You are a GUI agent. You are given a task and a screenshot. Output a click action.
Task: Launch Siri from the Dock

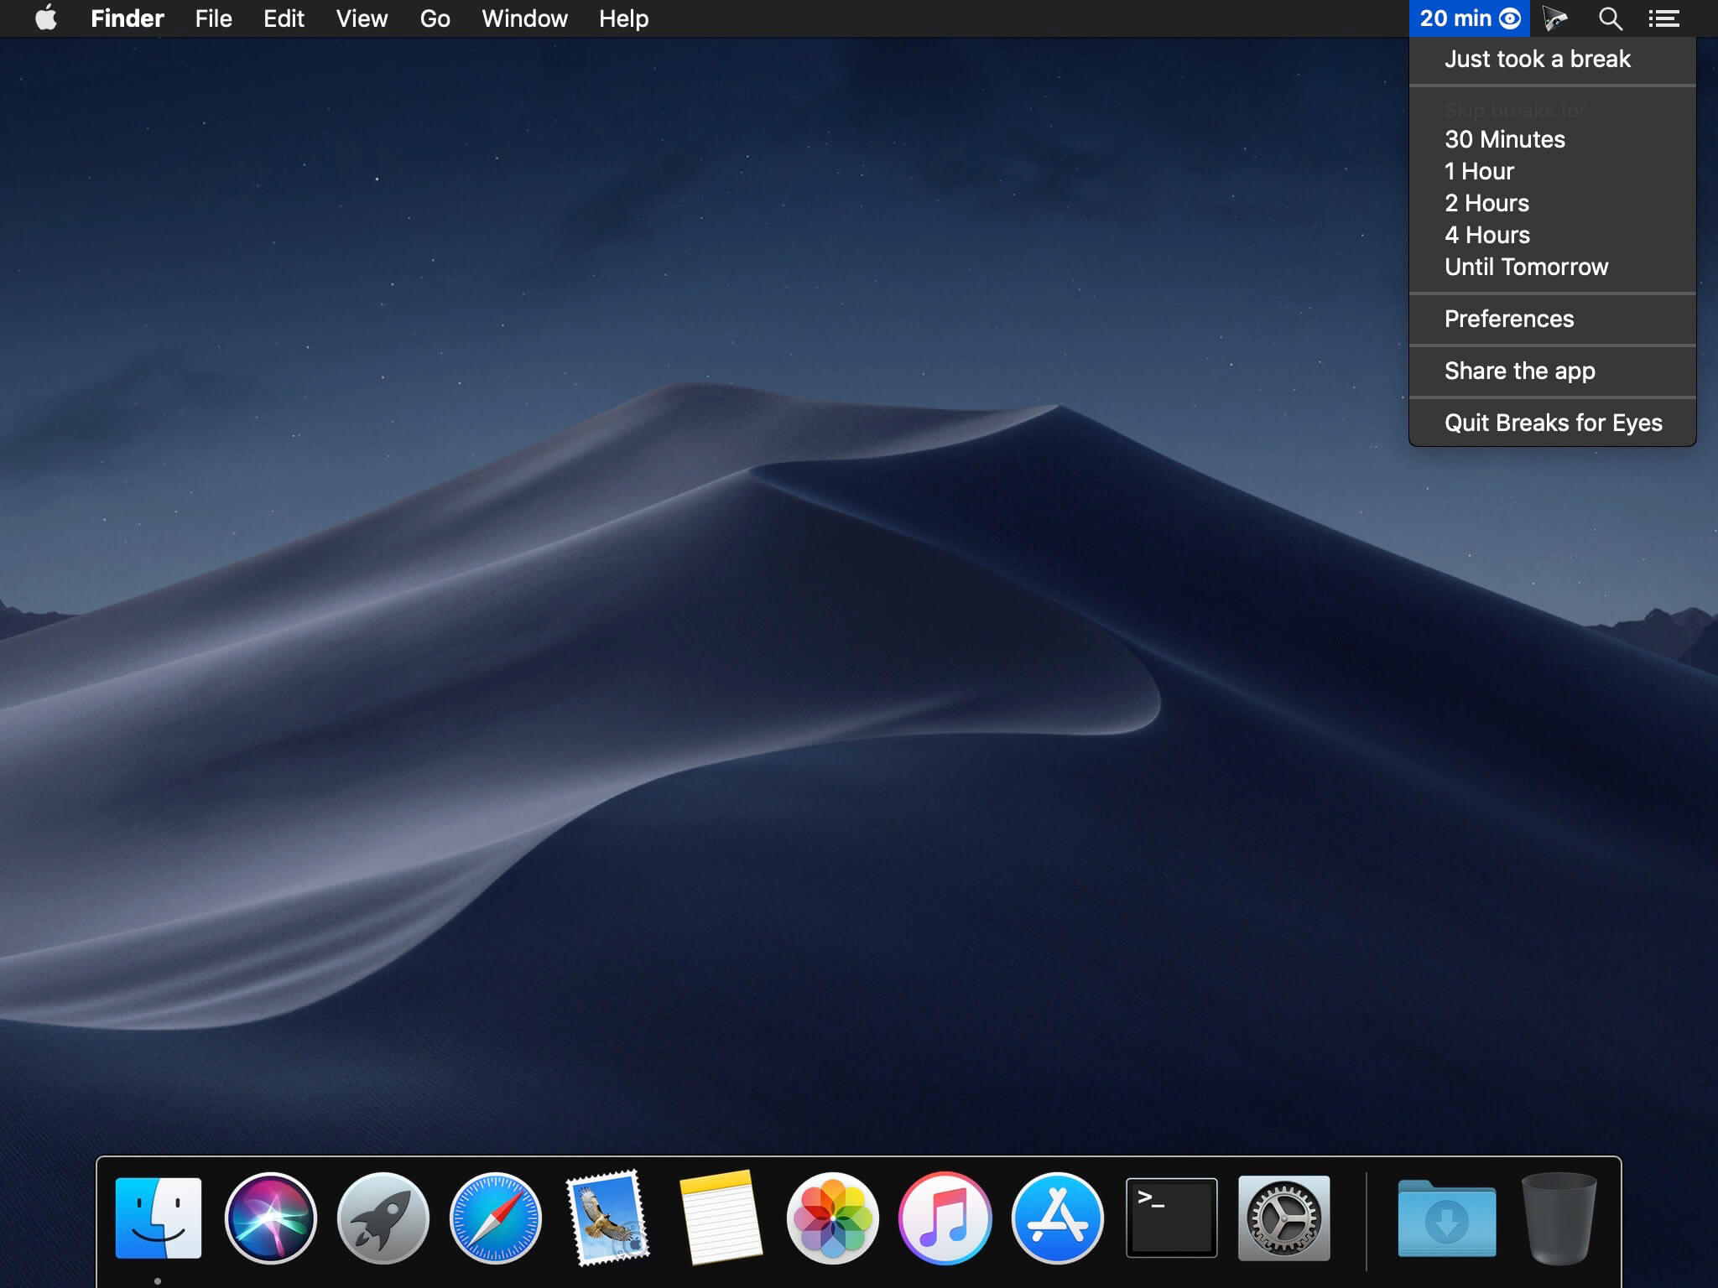coord(271,1218)
